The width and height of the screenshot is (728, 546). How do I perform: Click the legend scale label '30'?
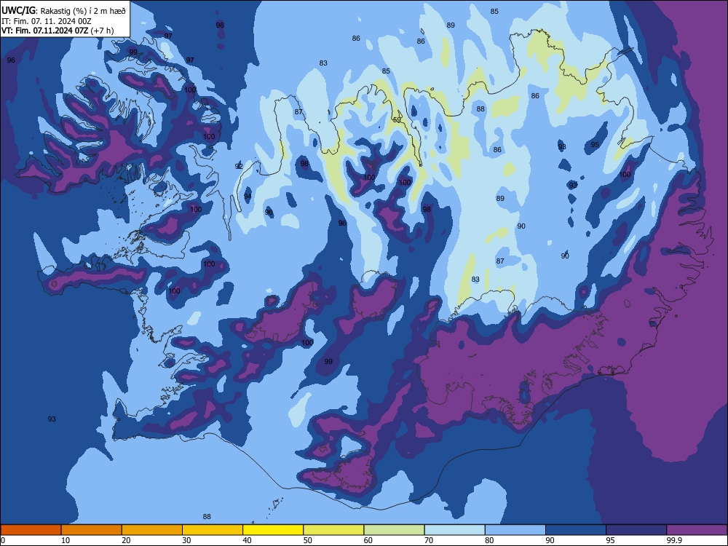[186, 540]
